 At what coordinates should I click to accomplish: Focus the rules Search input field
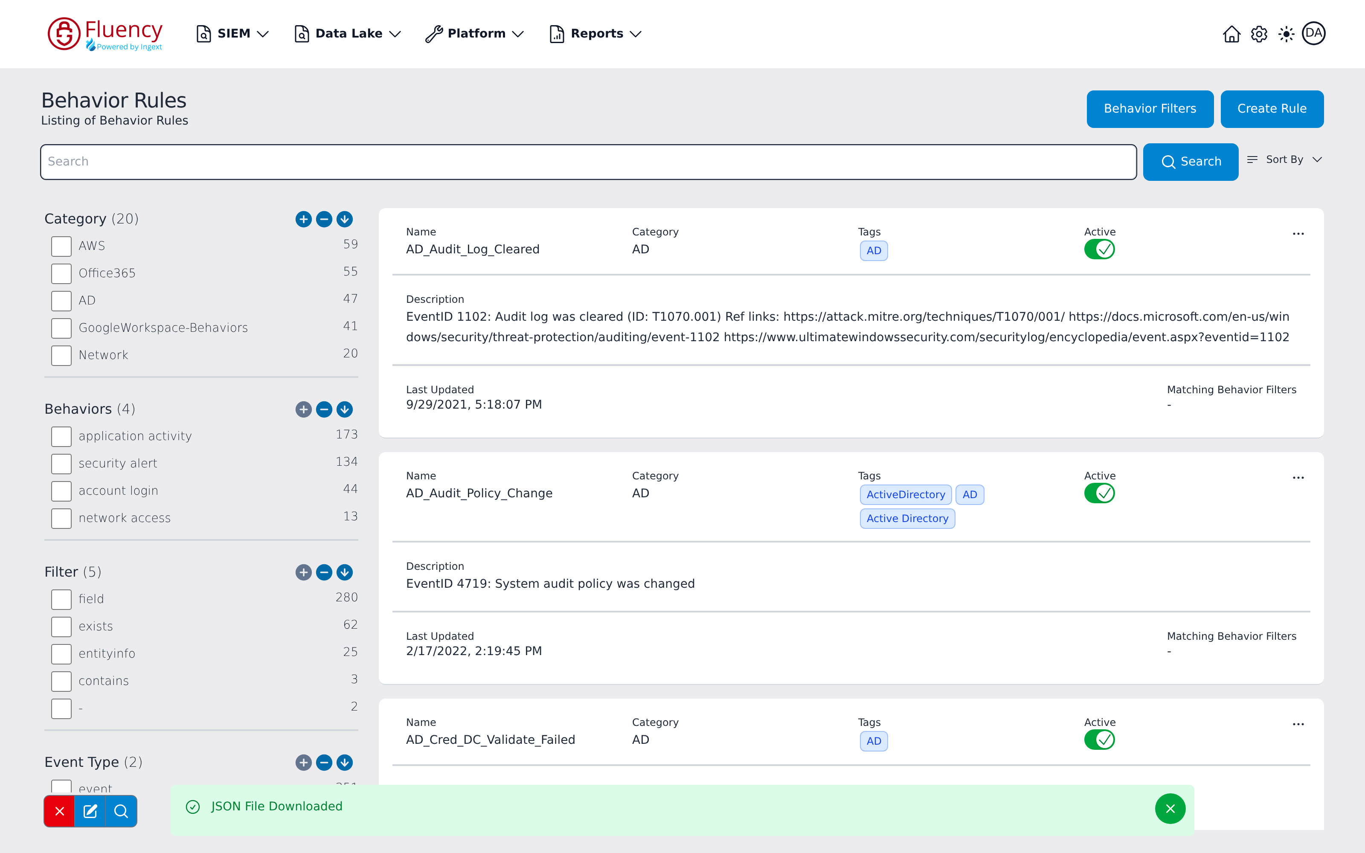pos(588,162)
